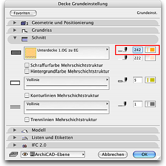Click the fill pen icon beside 242
Screen dimensions: 166x166
click(x=123, y=50)
